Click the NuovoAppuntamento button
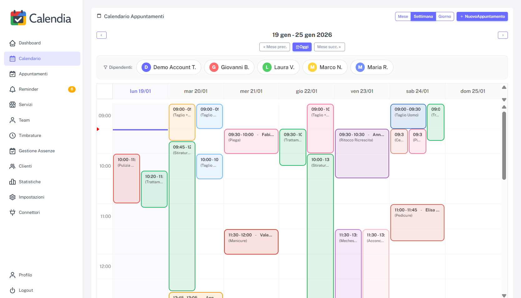521x298 pixels. click(482, 16)
